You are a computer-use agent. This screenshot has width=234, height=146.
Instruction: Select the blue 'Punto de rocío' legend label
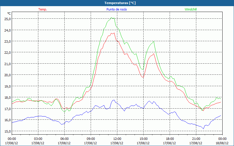116,9
